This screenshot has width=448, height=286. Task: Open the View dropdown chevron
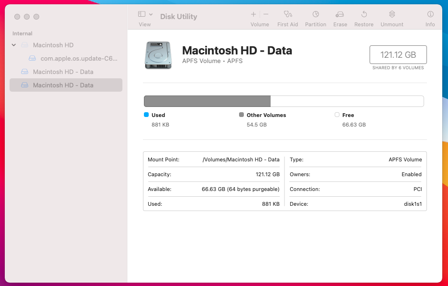pyautogui.click(x=151, y=14)
